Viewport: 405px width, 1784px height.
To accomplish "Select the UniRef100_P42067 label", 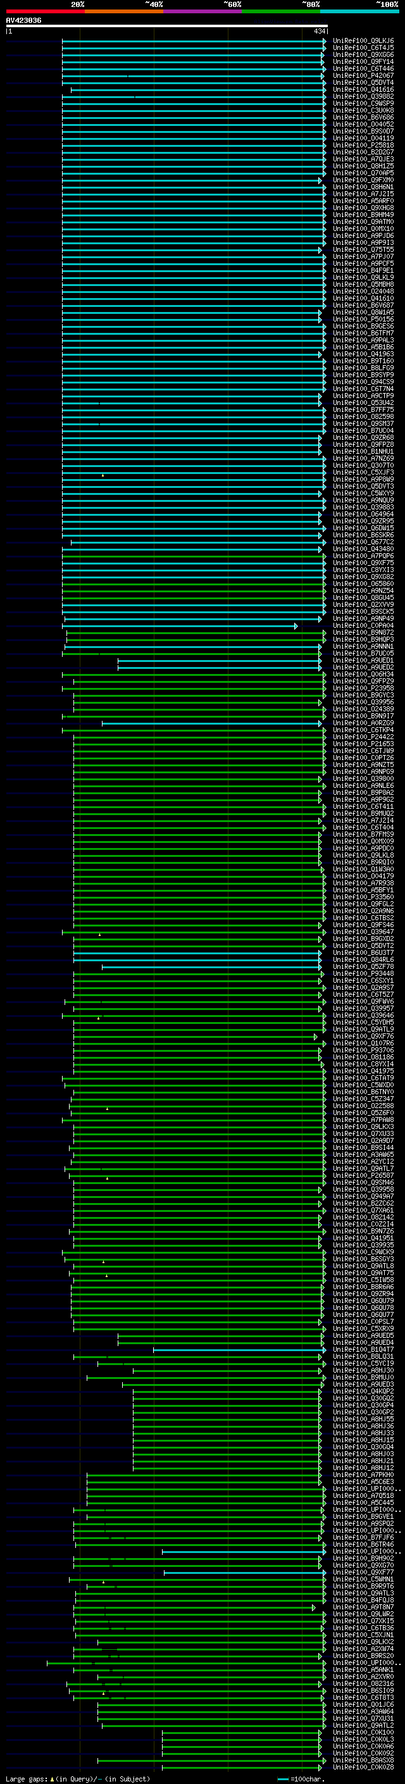I will 363,75.
